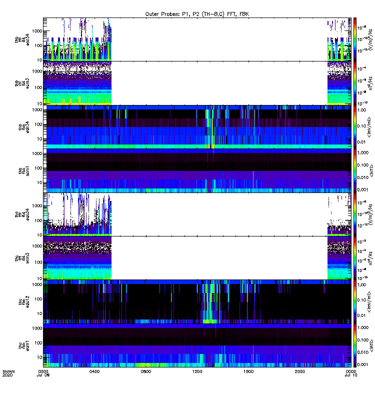Click the '0400' time axis label

(x=94, y=371)
